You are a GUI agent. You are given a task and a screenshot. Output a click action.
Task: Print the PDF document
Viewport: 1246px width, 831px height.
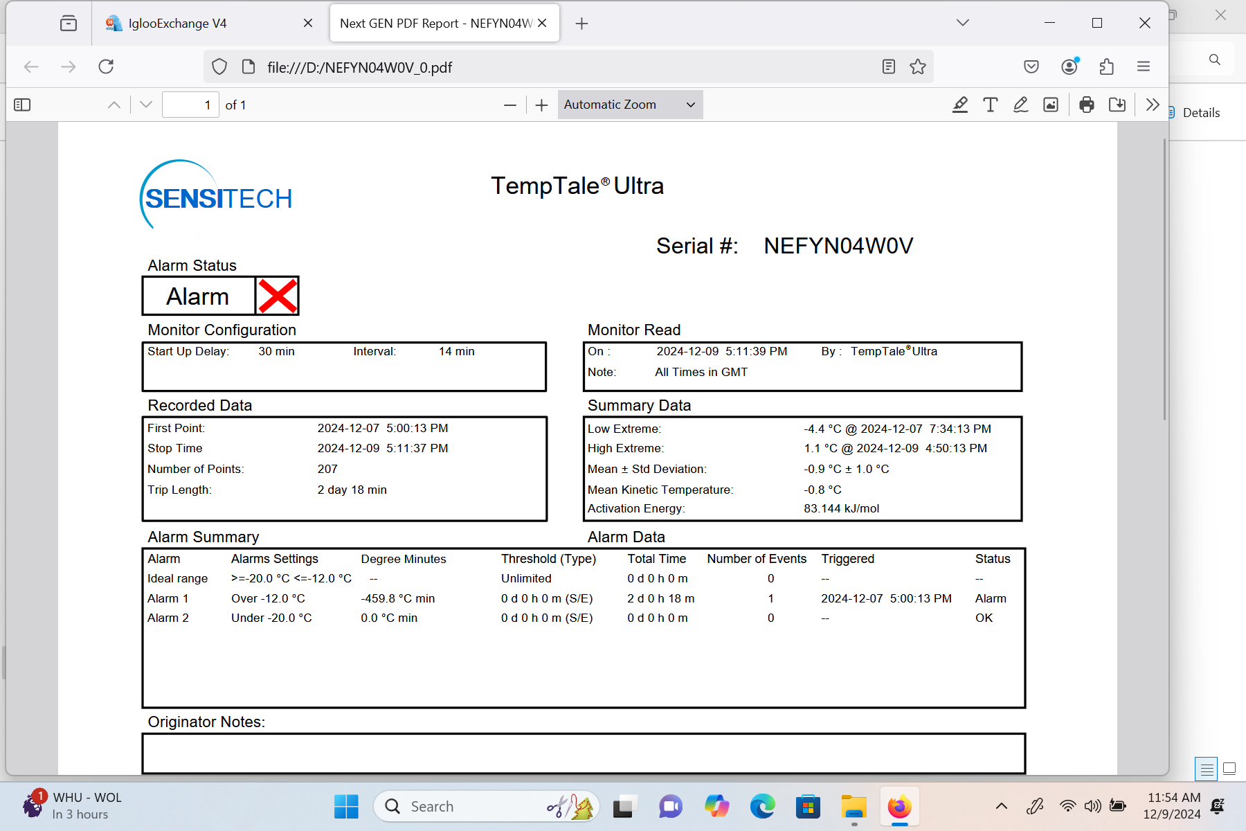click(x=1087, y=105)
